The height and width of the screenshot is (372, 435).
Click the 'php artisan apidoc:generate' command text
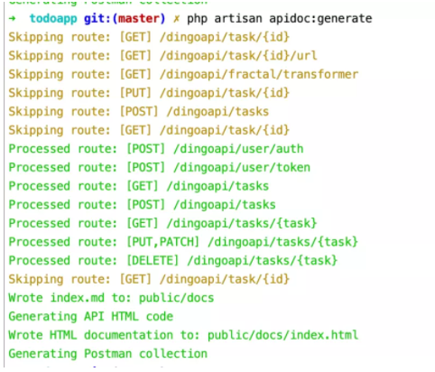(x=280, y=19)
